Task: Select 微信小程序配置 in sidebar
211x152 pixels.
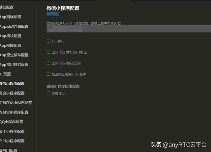Action: (12, 84)
